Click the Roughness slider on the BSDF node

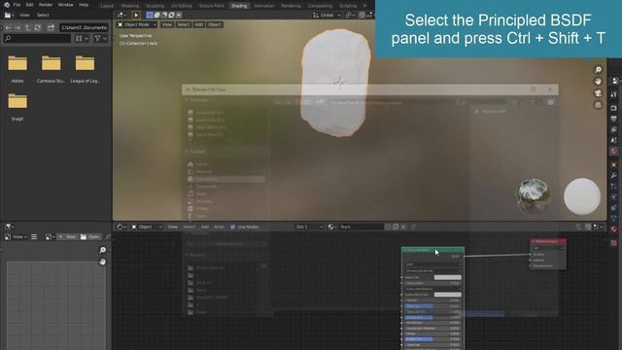(432, 317)
